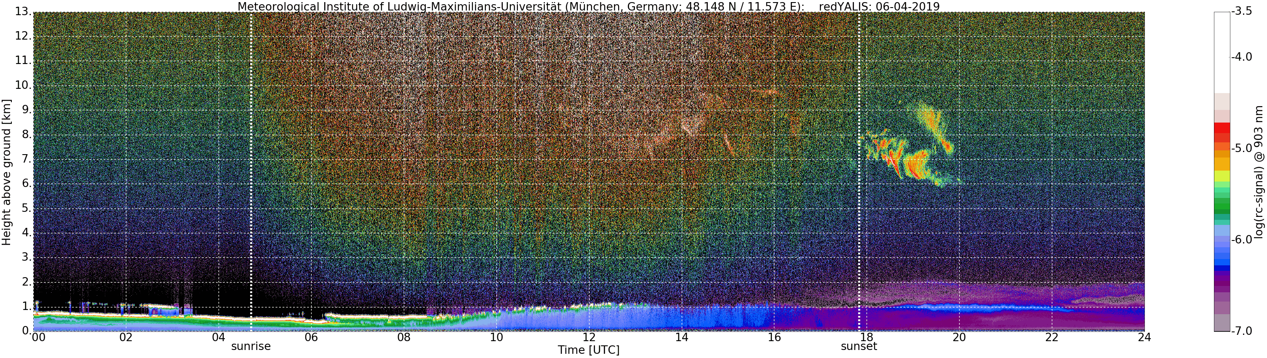
Task: Click the time-axis tick label '04'
Action: [219, 337]
